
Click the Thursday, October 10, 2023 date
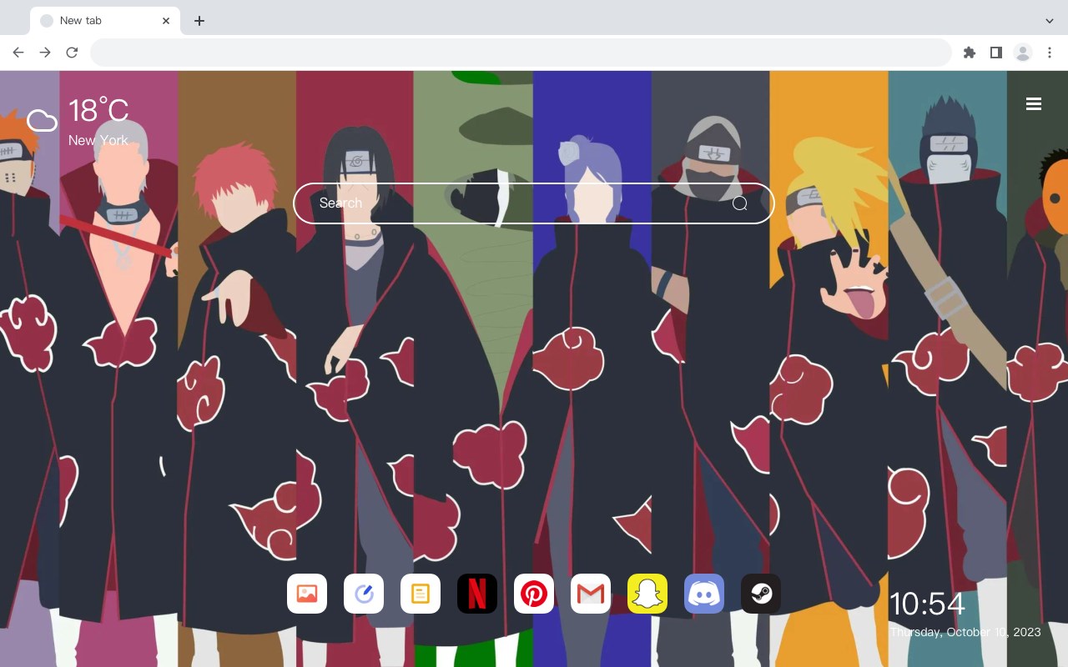pyautogui.click(x=965, y=632)
